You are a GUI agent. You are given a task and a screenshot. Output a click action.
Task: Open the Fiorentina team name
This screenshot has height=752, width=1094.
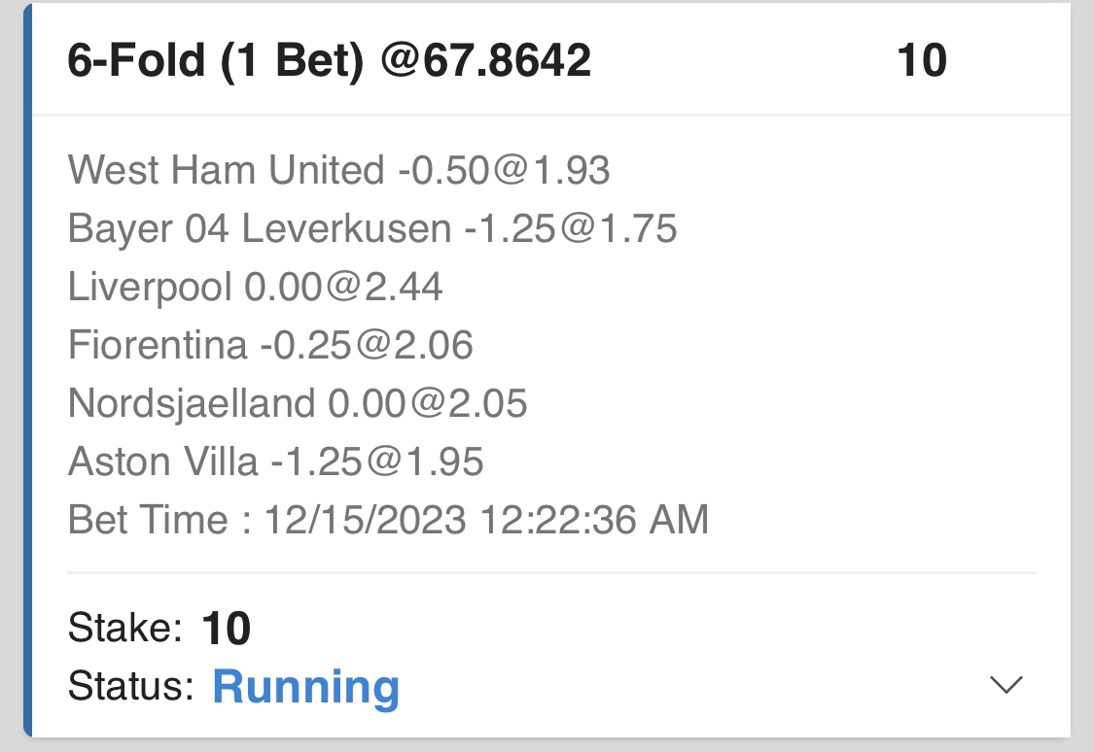pyautogui.click(x=158, y=345)
